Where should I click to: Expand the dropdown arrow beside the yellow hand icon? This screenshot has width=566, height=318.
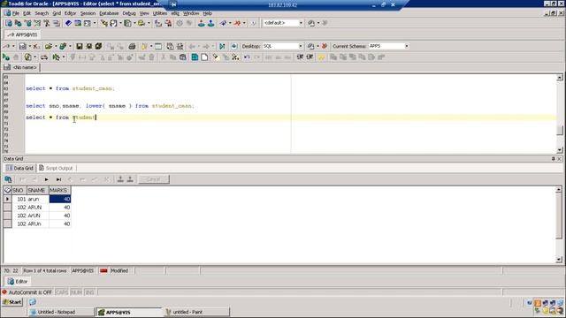tap(151, 46)
